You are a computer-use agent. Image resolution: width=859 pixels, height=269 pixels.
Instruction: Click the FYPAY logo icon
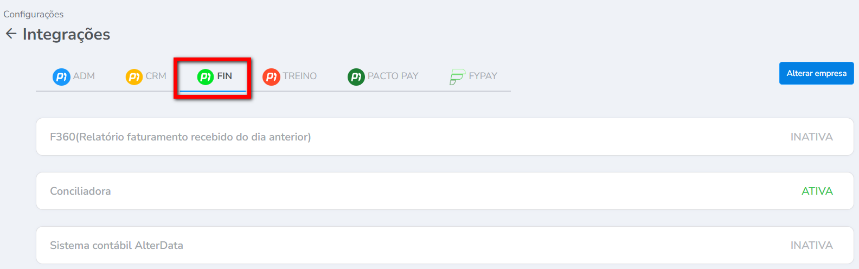click(457, 76)
